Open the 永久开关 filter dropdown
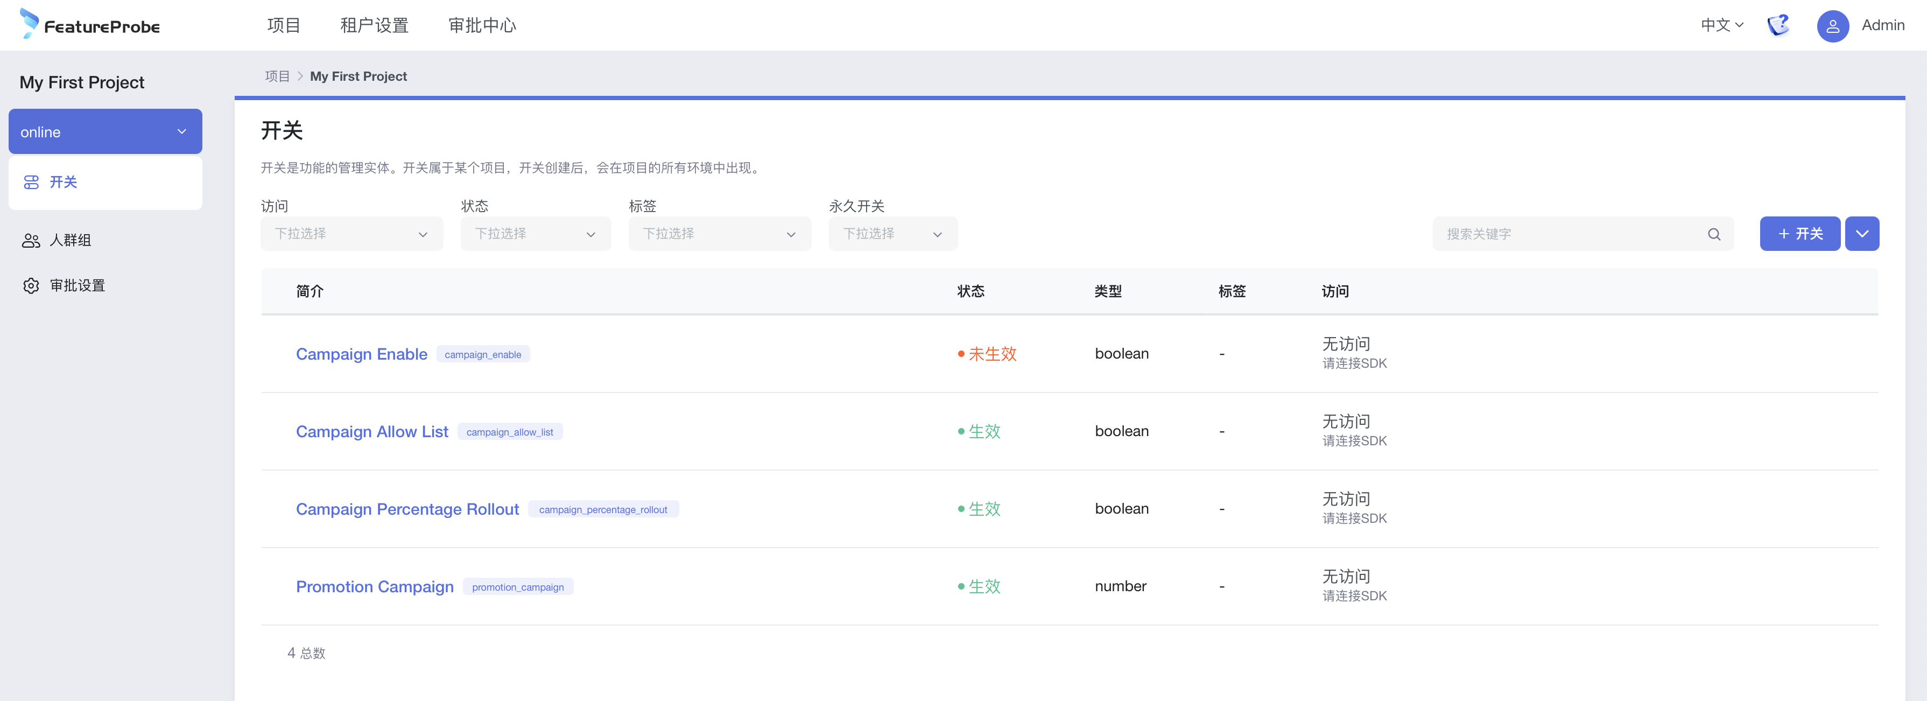The image size is (1927, 701). (x=892, y=234)
